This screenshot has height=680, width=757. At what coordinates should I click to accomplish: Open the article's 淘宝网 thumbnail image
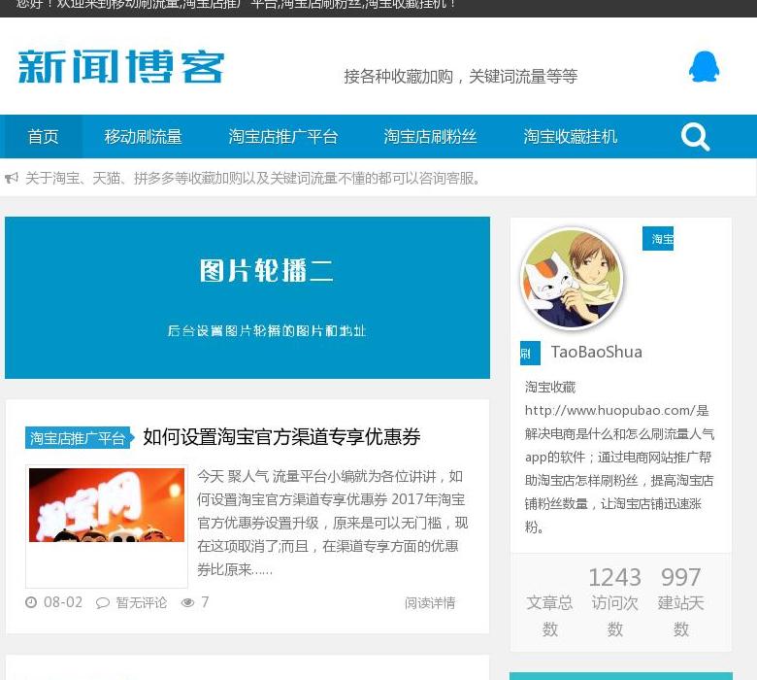click(107, 505)
